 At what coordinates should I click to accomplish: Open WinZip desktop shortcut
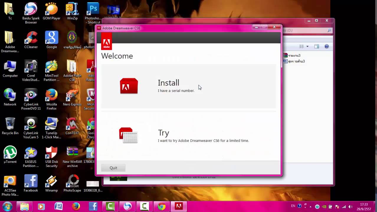click(72, 11)
